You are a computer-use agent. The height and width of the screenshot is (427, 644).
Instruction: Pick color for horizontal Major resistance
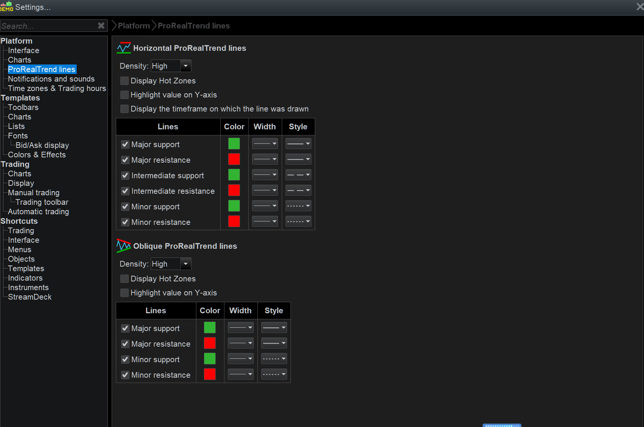(234, 159)
